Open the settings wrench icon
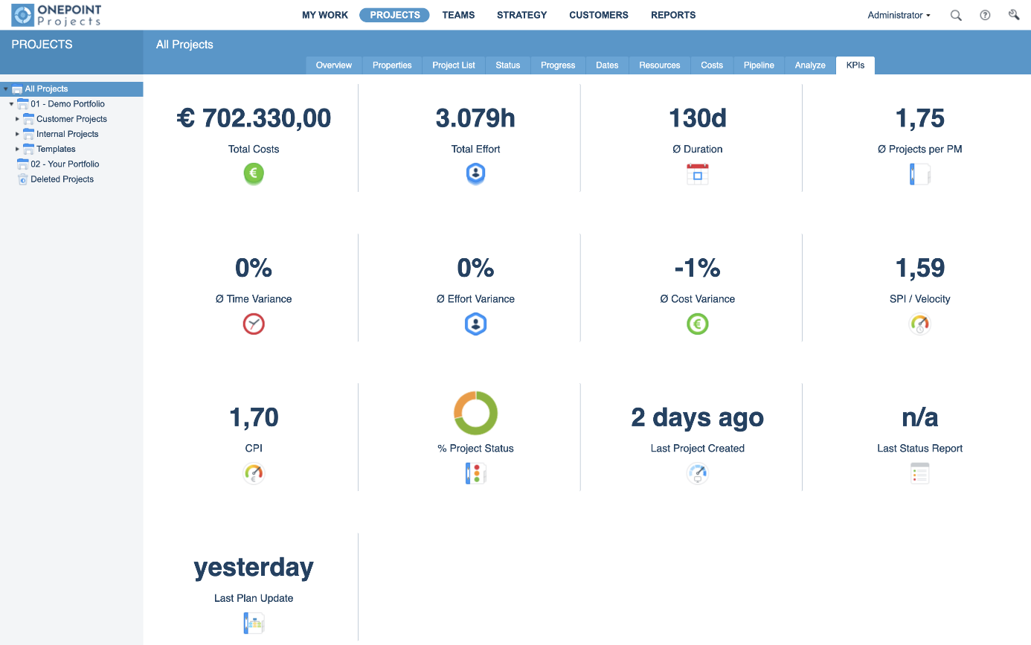 pos(1013,15)
